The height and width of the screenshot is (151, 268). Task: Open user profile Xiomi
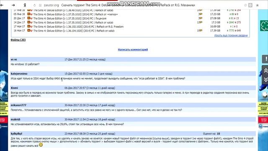(14, 88)
